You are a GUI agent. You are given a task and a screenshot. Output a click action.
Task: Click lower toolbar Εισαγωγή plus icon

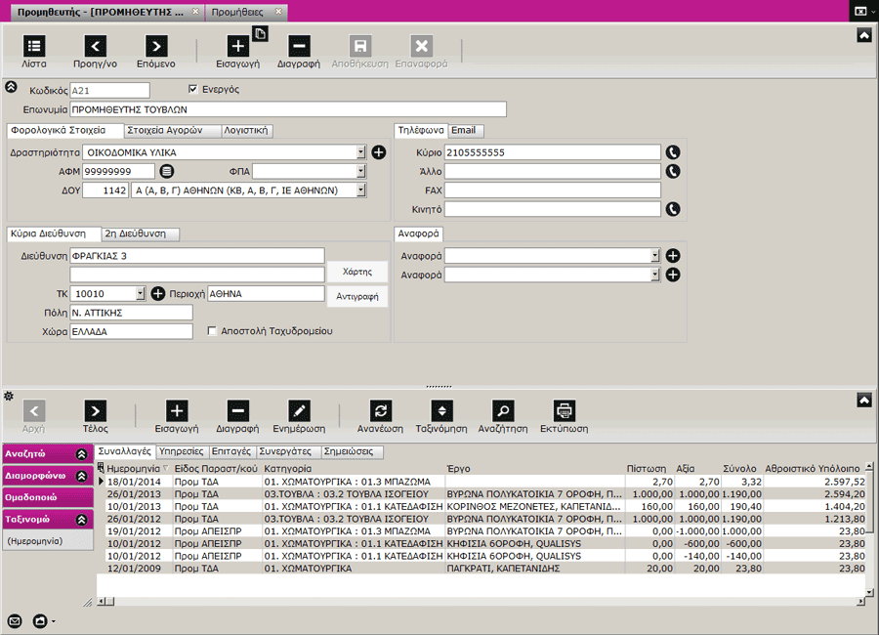point(177,411)
